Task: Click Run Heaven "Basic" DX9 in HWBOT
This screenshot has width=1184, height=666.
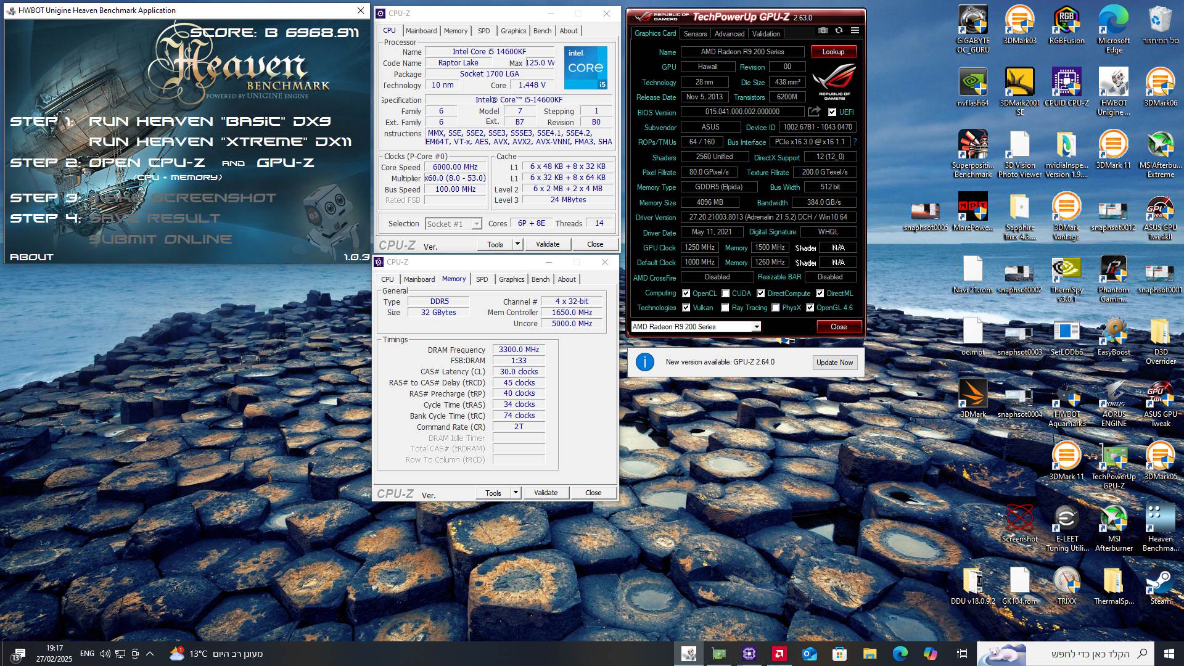Action: 210,121
